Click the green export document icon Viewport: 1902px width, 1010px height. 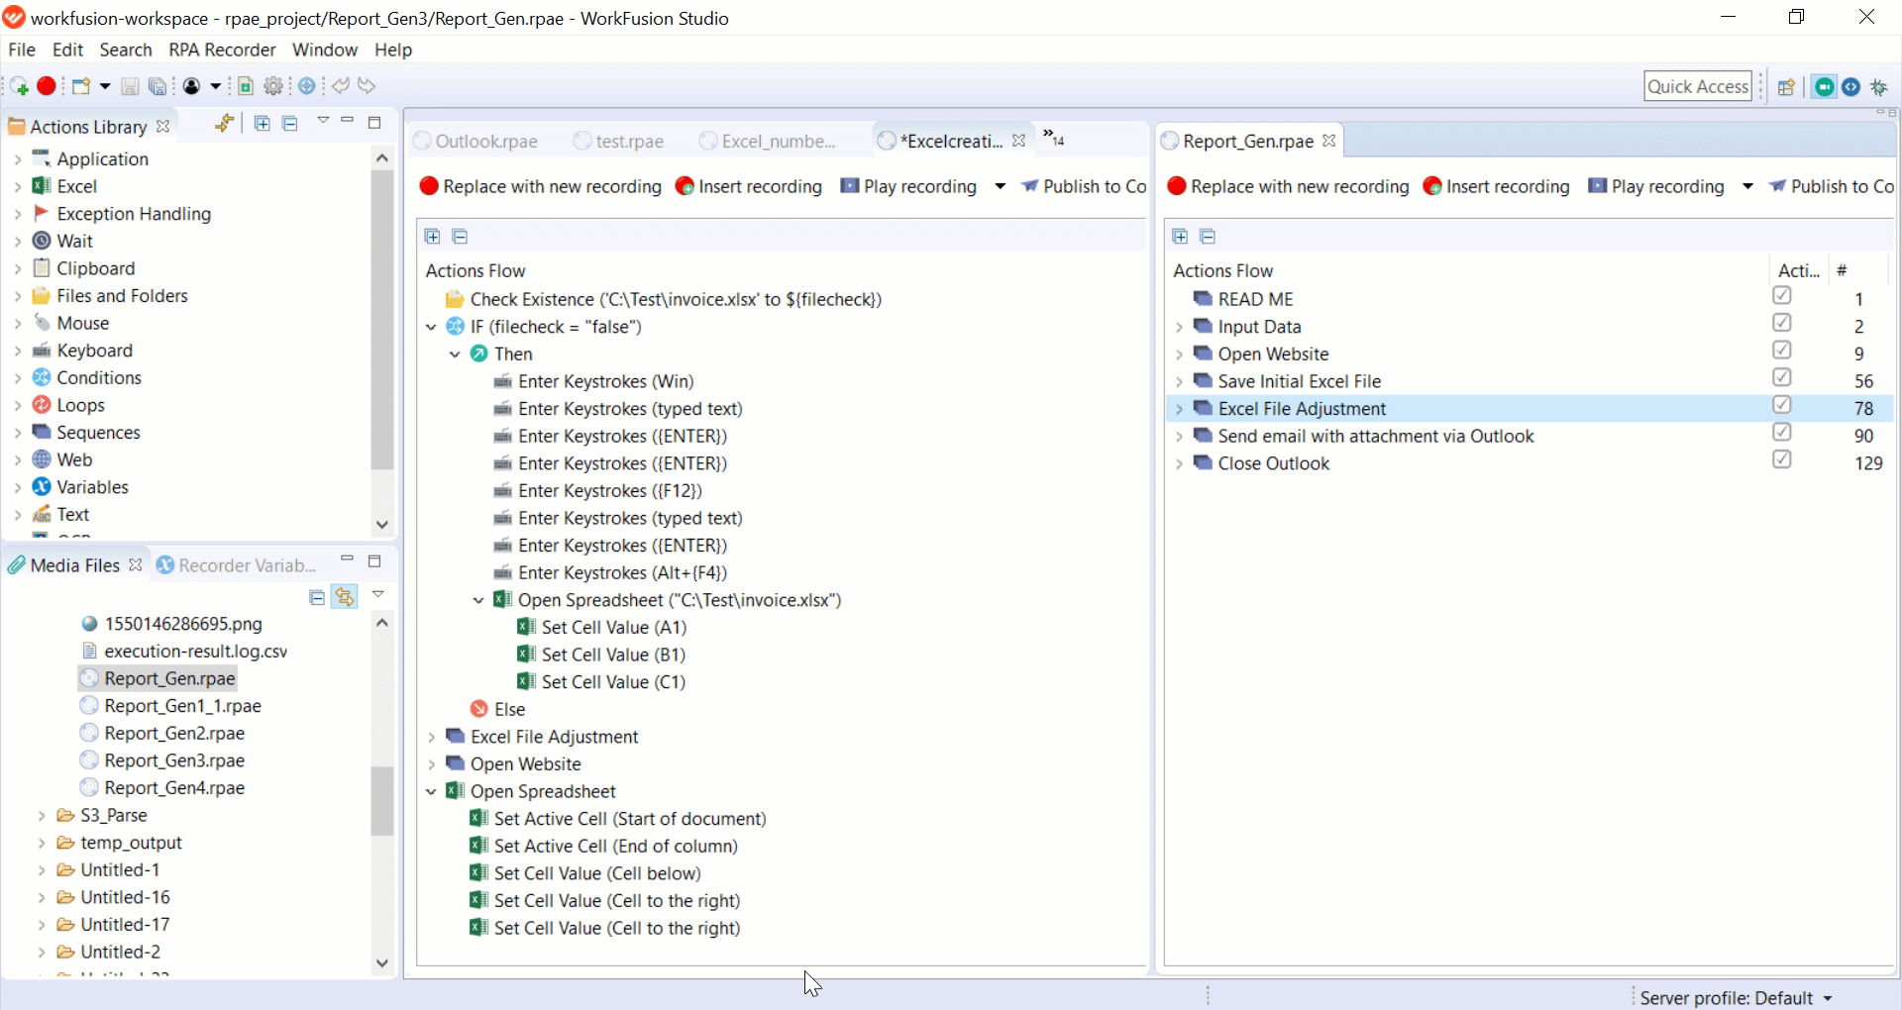[246, 86]
